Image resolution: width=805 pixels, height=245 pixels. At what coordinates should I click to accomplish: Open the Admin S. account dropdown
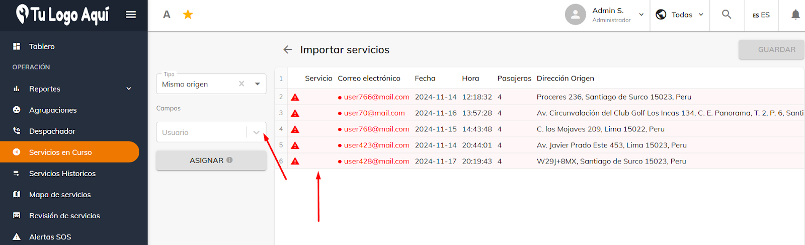641,15
